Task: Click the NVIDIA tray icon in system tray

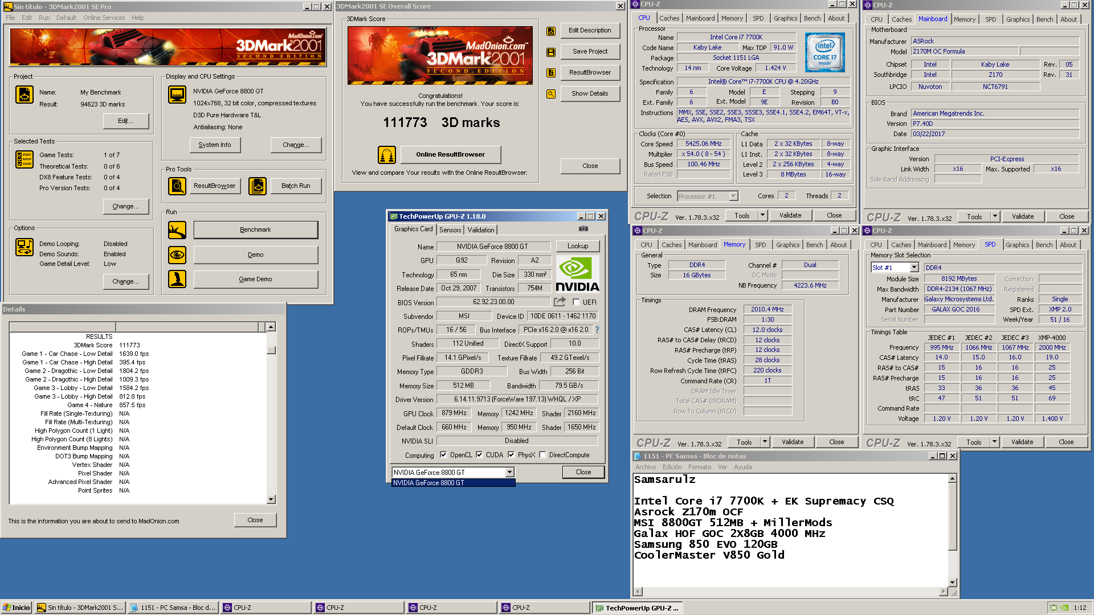Action: pyautogui.click(x=1064, y=608)
